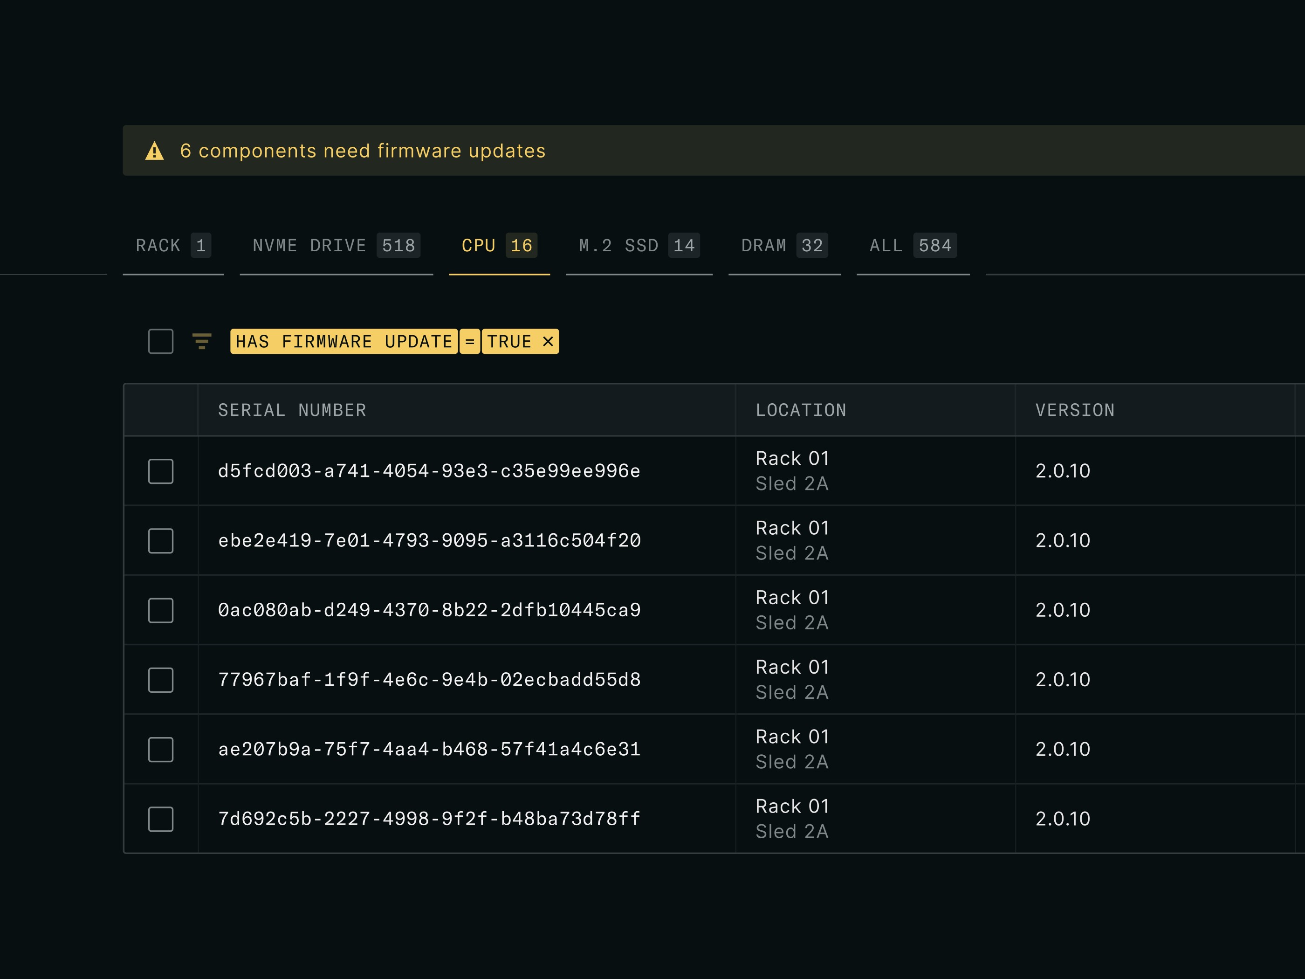Screen dimensions: 1305x979
Task: Select the checkbox for serial 7d692c5b-2227
Action: (x=160, y=819)
